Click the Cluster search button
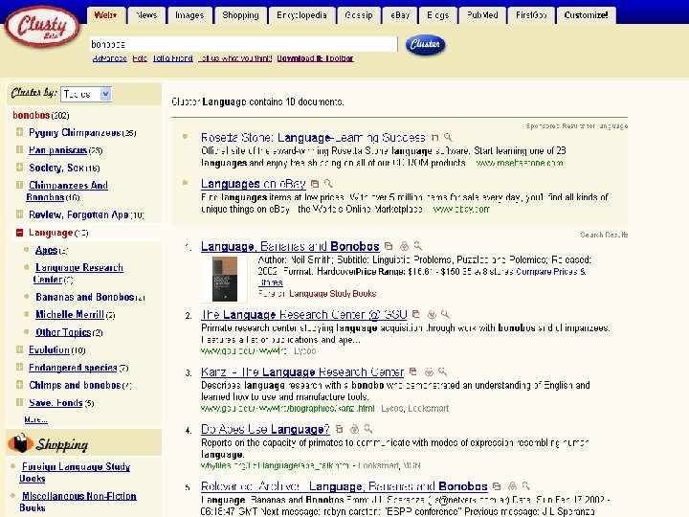689x517 pixels. pyautogui.click(x=425, y=44)
